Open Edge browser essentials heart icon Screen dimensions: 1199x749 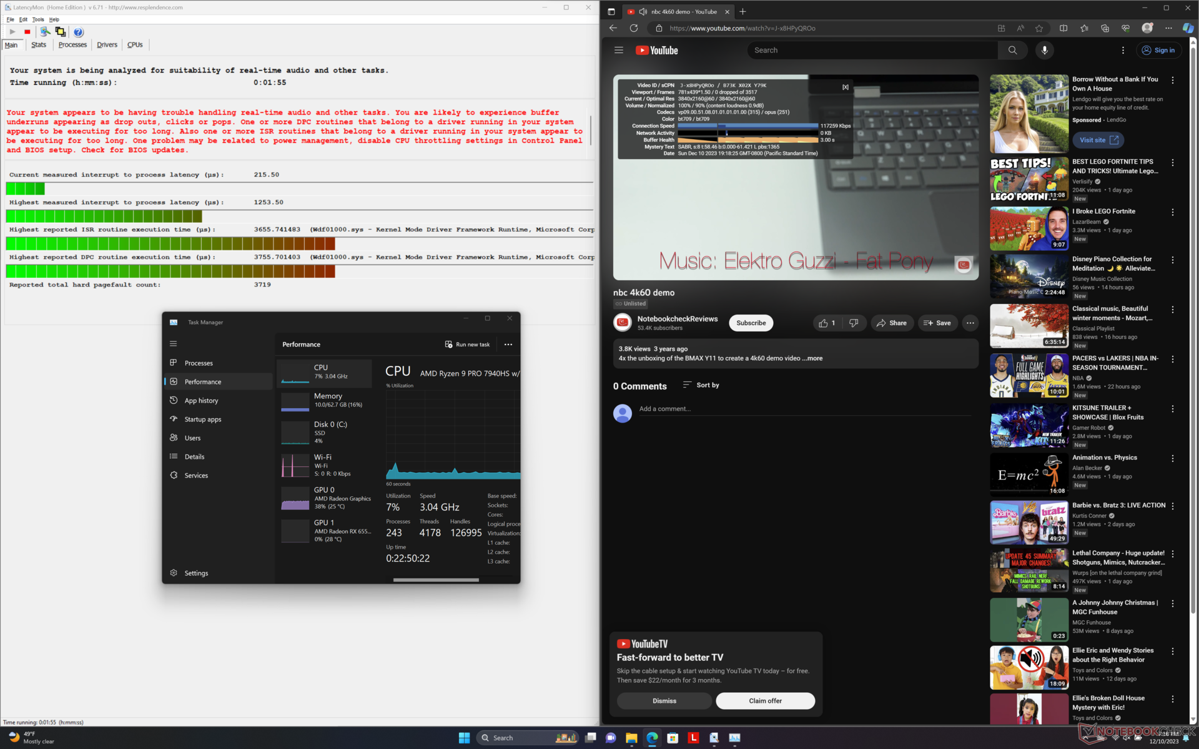pyautogui.click(x=1126, y=28)
